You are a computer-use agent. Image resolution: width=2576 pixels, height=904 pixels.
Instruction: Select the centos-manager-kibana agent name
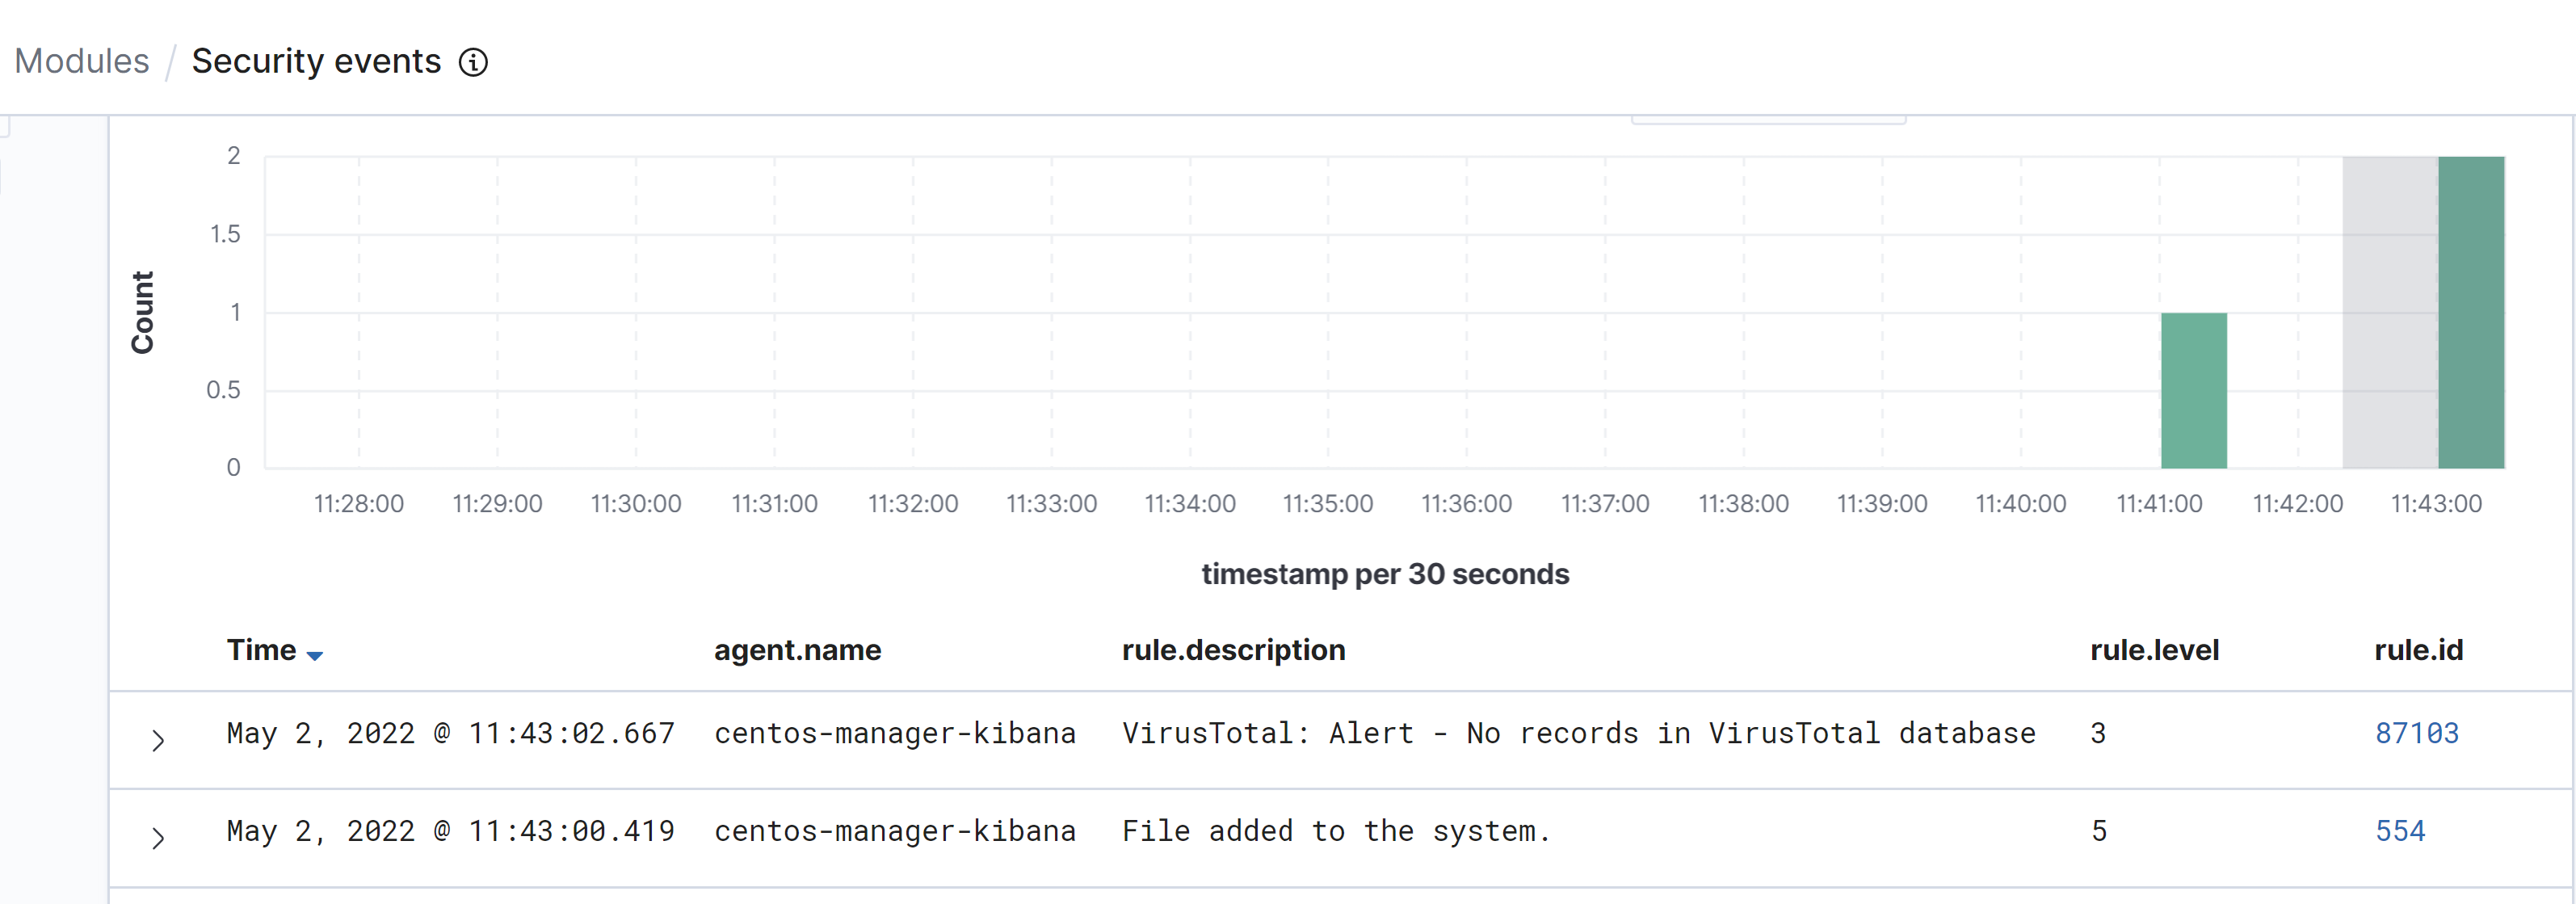[x=895, y=733]
